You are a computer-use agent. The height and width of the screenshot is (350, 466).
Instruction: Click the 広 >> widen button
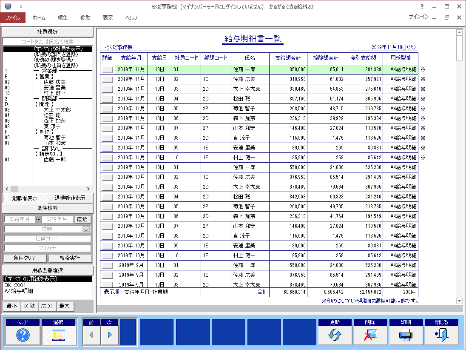(x=47, y=306)
